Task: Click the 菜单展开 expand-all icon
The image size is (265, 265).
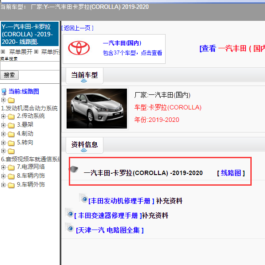Action: point(3,51)
